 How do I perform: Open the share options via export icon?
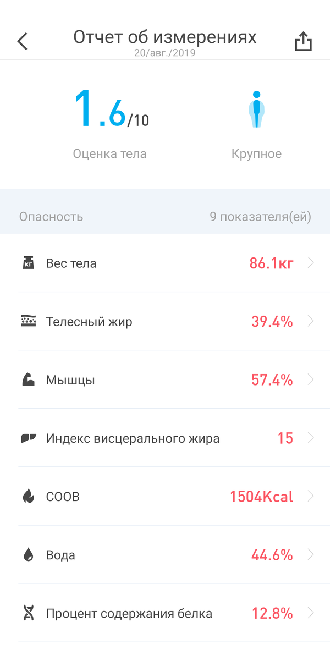[302, 41]
